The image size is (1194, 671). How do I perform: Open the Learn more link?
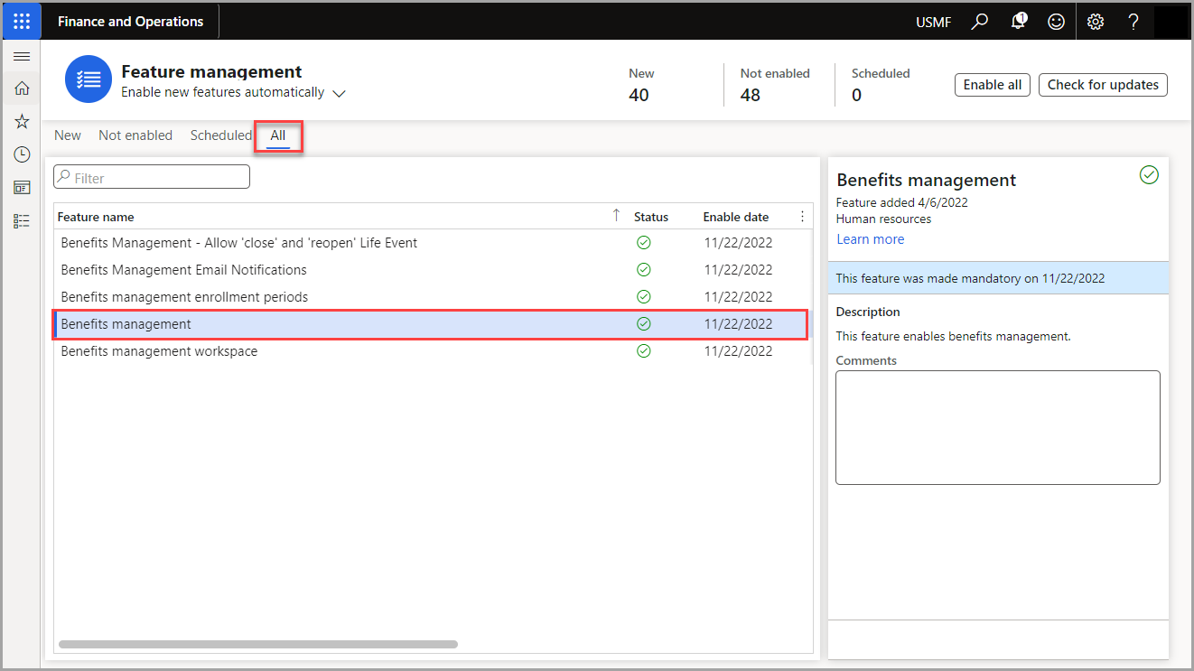(x=870, y=239)
